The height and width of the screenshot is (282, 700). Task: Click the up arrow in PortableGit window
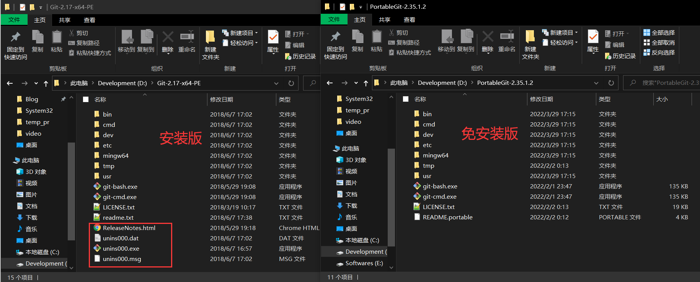(x=366, y=83)
